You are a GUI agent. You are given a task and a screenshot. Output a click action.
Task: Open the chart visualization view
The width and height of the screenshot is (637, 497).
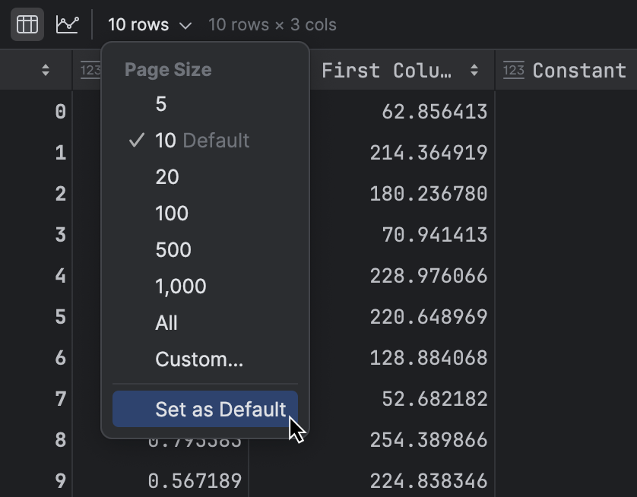click(x=67, y=24)
